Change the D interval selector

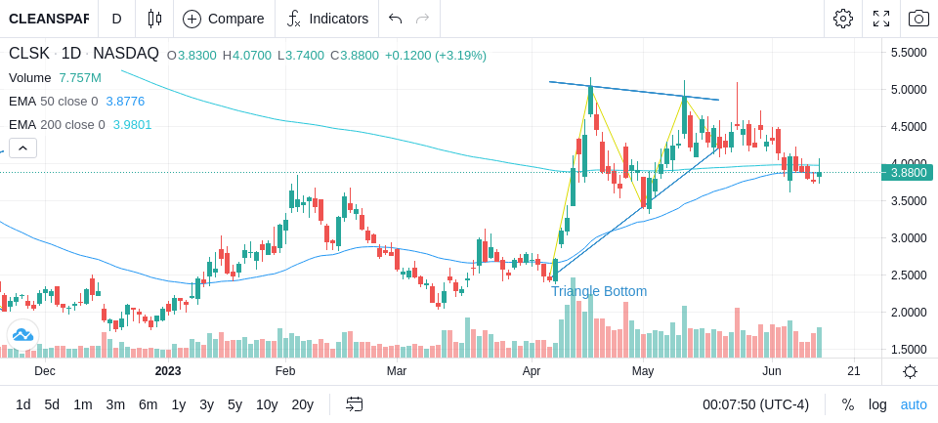click(x=116, y=19)
